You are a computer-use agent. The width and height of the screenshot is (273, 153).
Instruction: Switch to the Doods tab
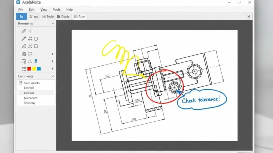click(x=63, y=16)
